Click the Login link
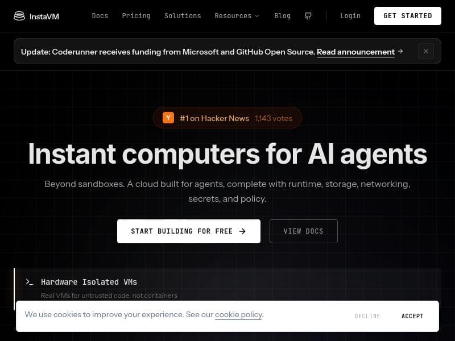Viewport: 455px width, 341px height. click(x=350, y=16)
